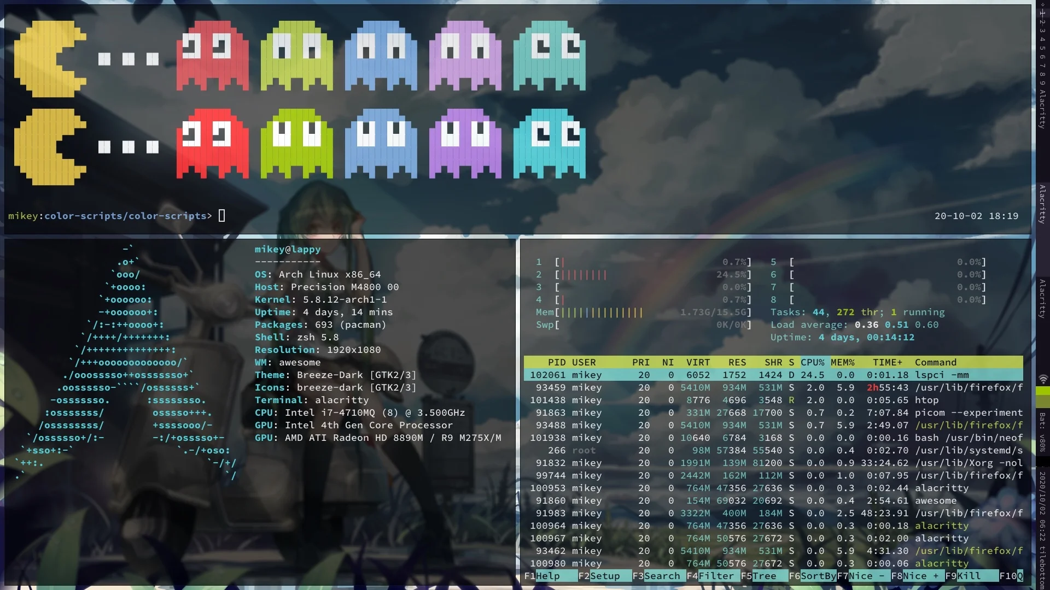Select firefox process row PID 93459

(x=773, y=387)
